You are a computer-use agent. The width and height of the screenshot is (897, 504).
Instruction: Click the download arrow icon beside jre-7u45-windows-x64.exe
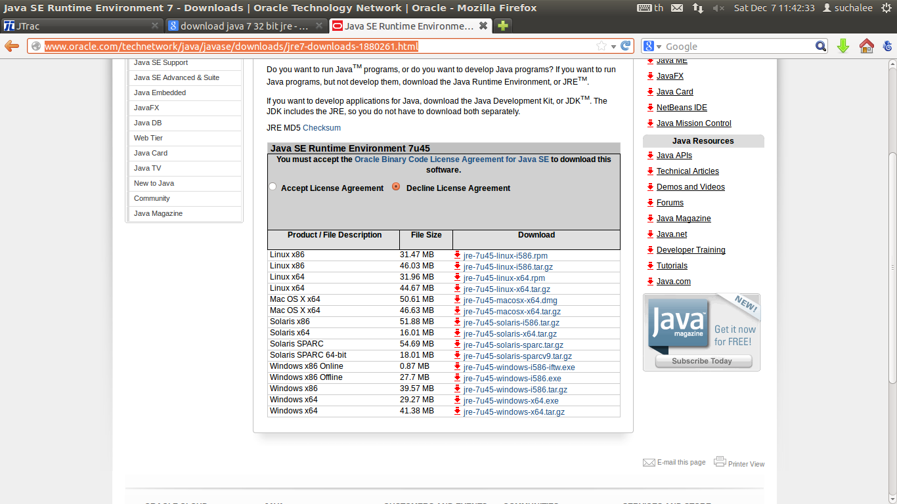tap(458, 400)
